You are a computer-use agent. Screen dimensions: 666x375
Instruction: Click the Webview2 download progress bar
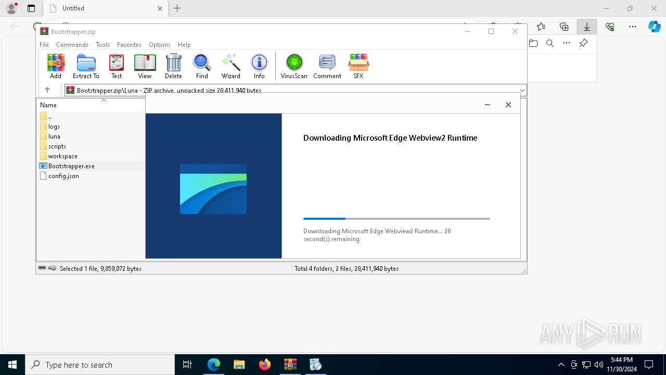pyautogui.click(x=396, y=219)
